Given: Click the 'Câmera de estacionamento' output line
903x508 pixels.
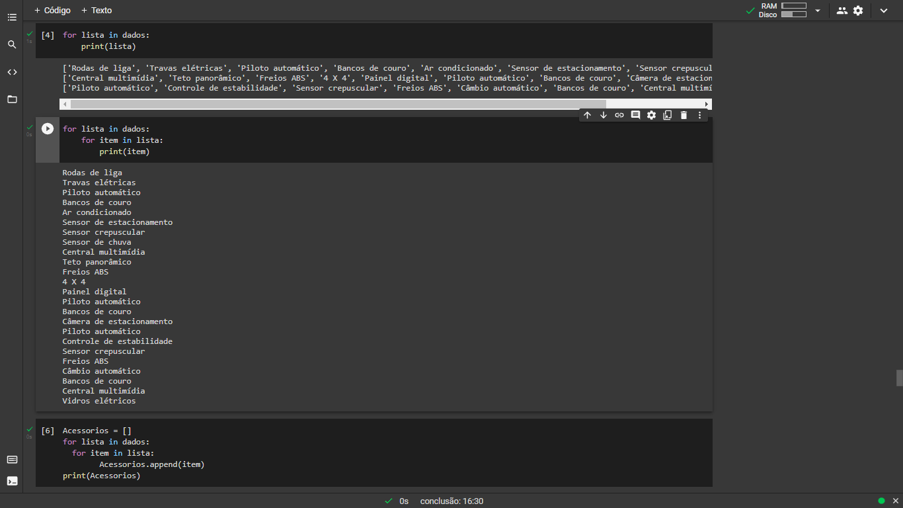Looking at the screenshot, I should (x=118, y=321).
